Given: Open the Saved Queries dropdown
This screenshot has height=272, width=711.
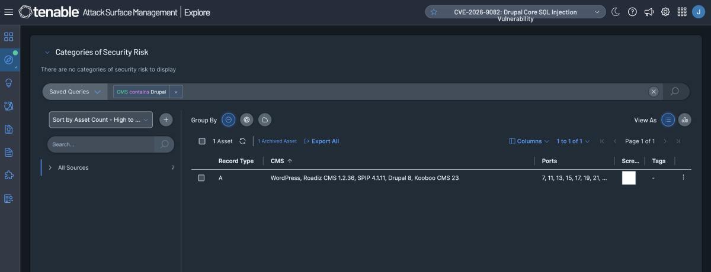Looking at the screenshot, I should click(76, 92).
